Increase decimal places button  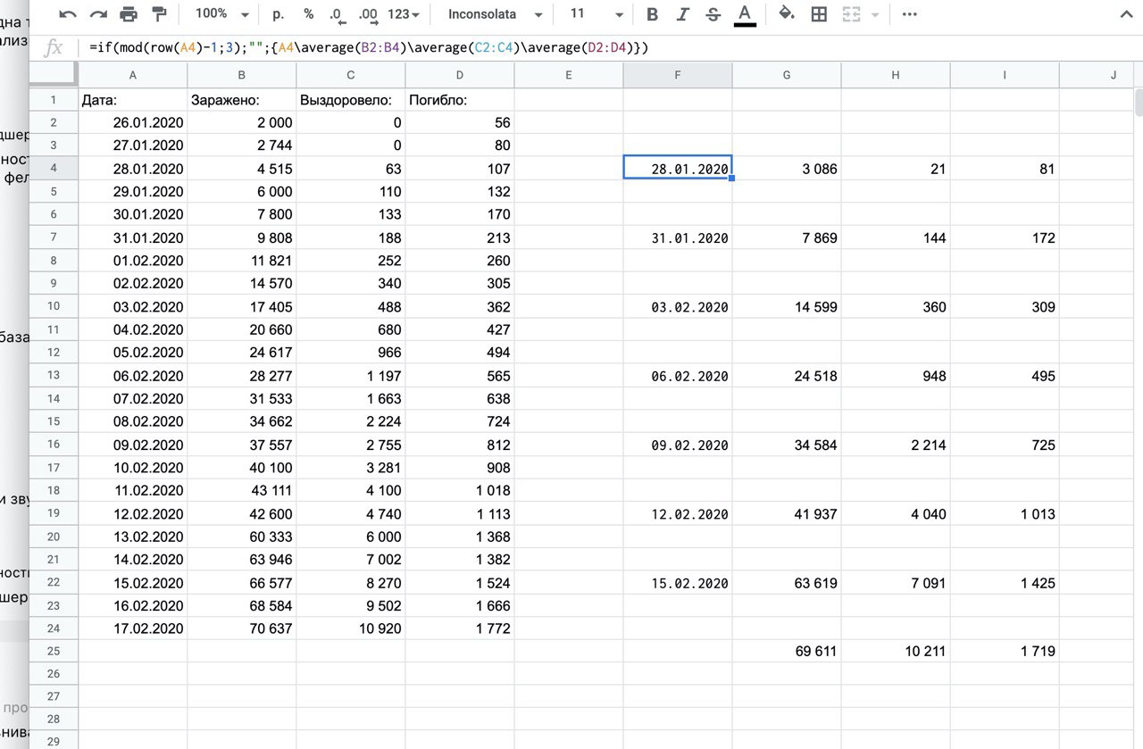click(x=367, y=14)
